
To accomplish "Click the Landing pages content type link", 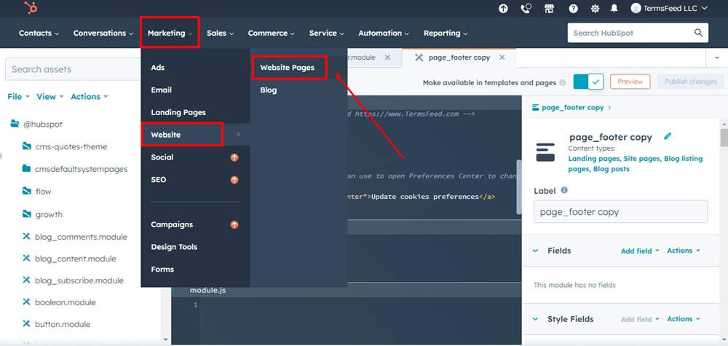I will [593, 158].
